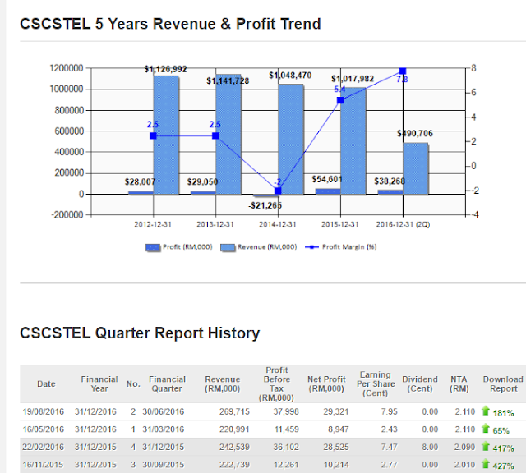Click the profit before tax value 36,102
This screenshot has height=473, width=526.
pyautogui.click(x=286, y=448)
